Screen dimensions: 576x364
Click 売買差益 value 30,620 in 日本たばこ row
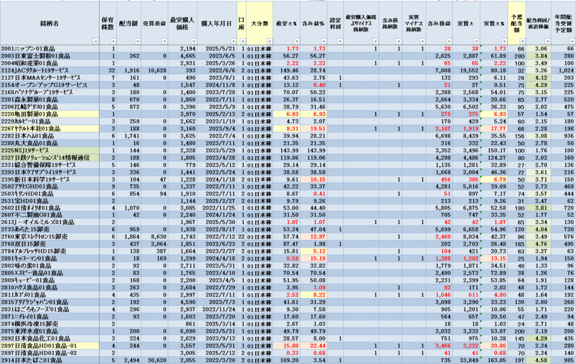157,360
